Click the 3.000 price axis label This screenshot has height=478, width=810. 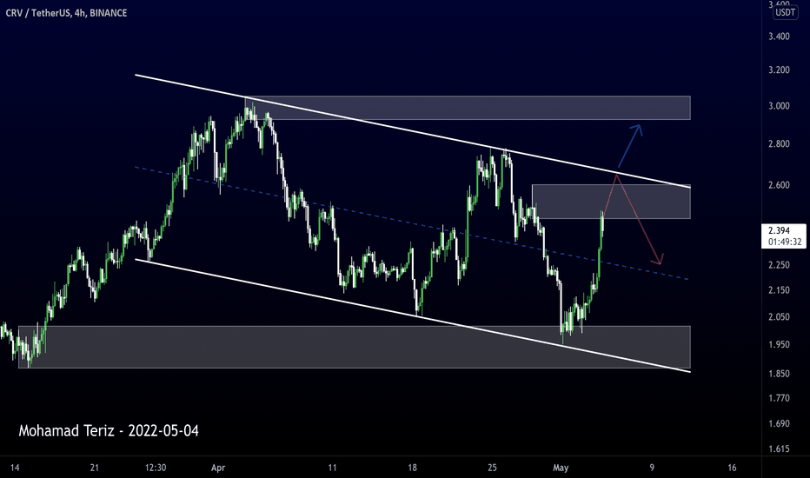click(779, 106)
